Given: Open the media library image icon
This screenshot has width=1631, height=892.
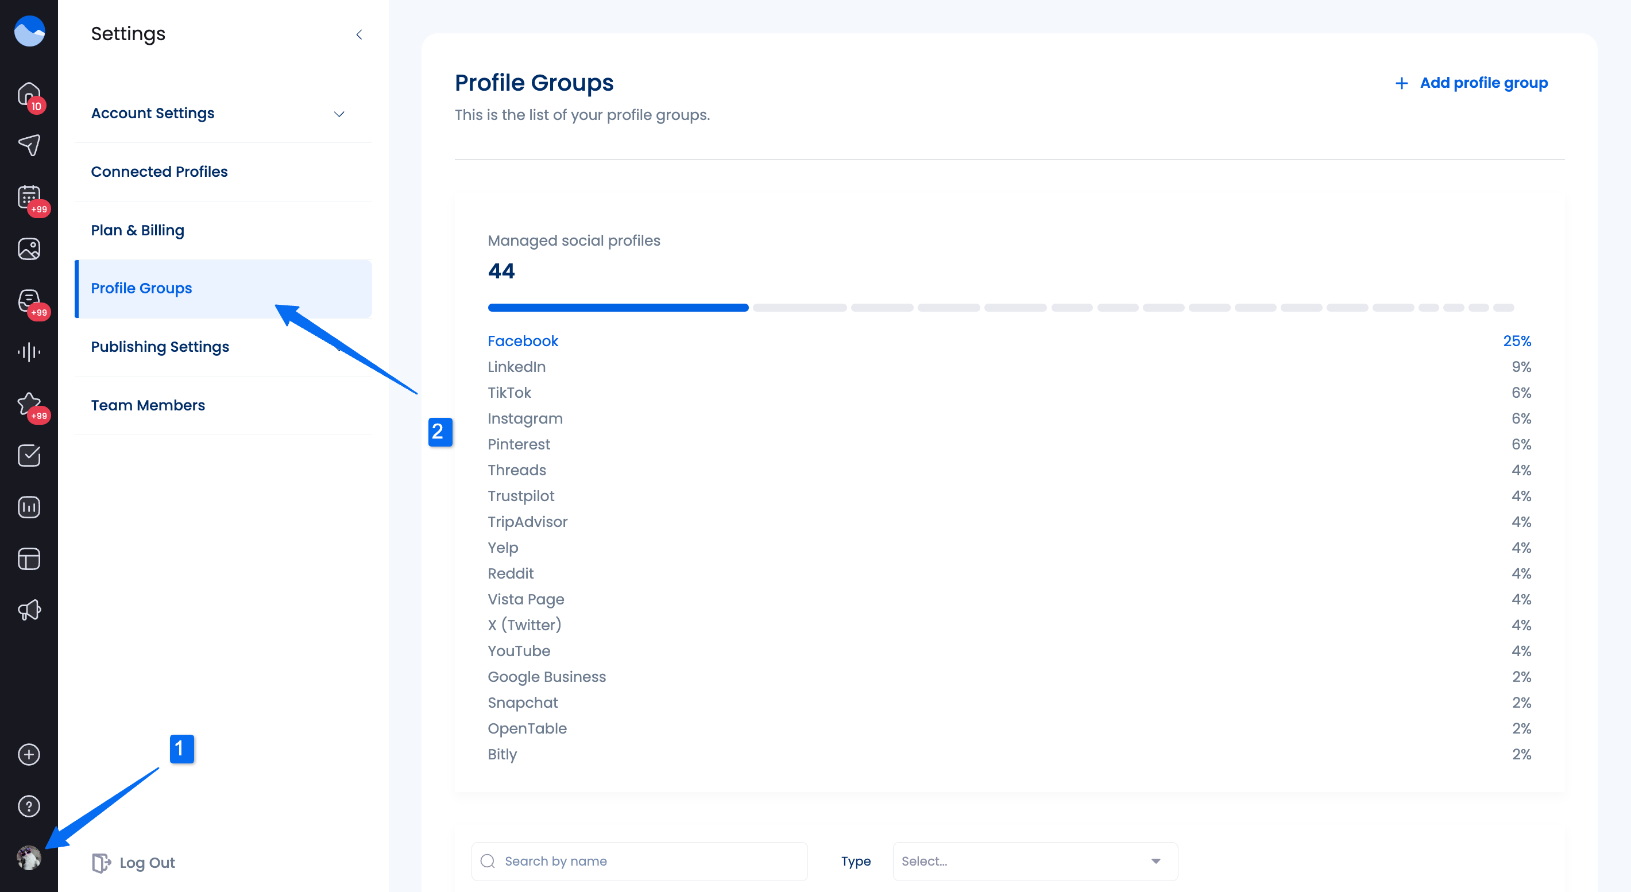Looking at the screenshot, I should click(29, 249).
